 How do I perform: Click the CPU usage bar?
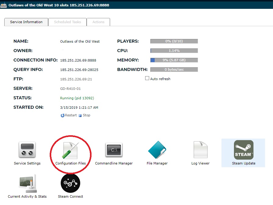coord(174,51)
